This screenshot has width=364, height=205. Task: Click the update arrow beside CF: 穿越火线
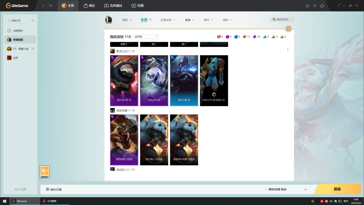(x=33, y=49)
